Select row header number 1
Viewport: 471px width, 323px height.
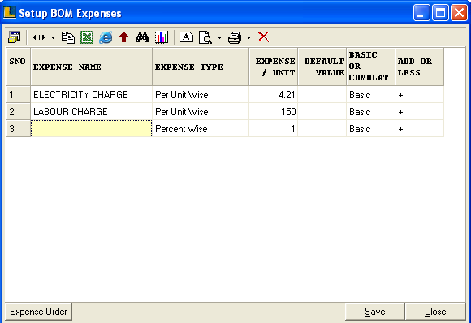[19, 95]
